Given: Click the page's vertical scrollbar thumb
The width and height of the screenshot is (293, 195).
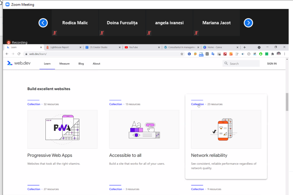Looking at the screenshot, I should pyautogui.click(x=287, y=102).
